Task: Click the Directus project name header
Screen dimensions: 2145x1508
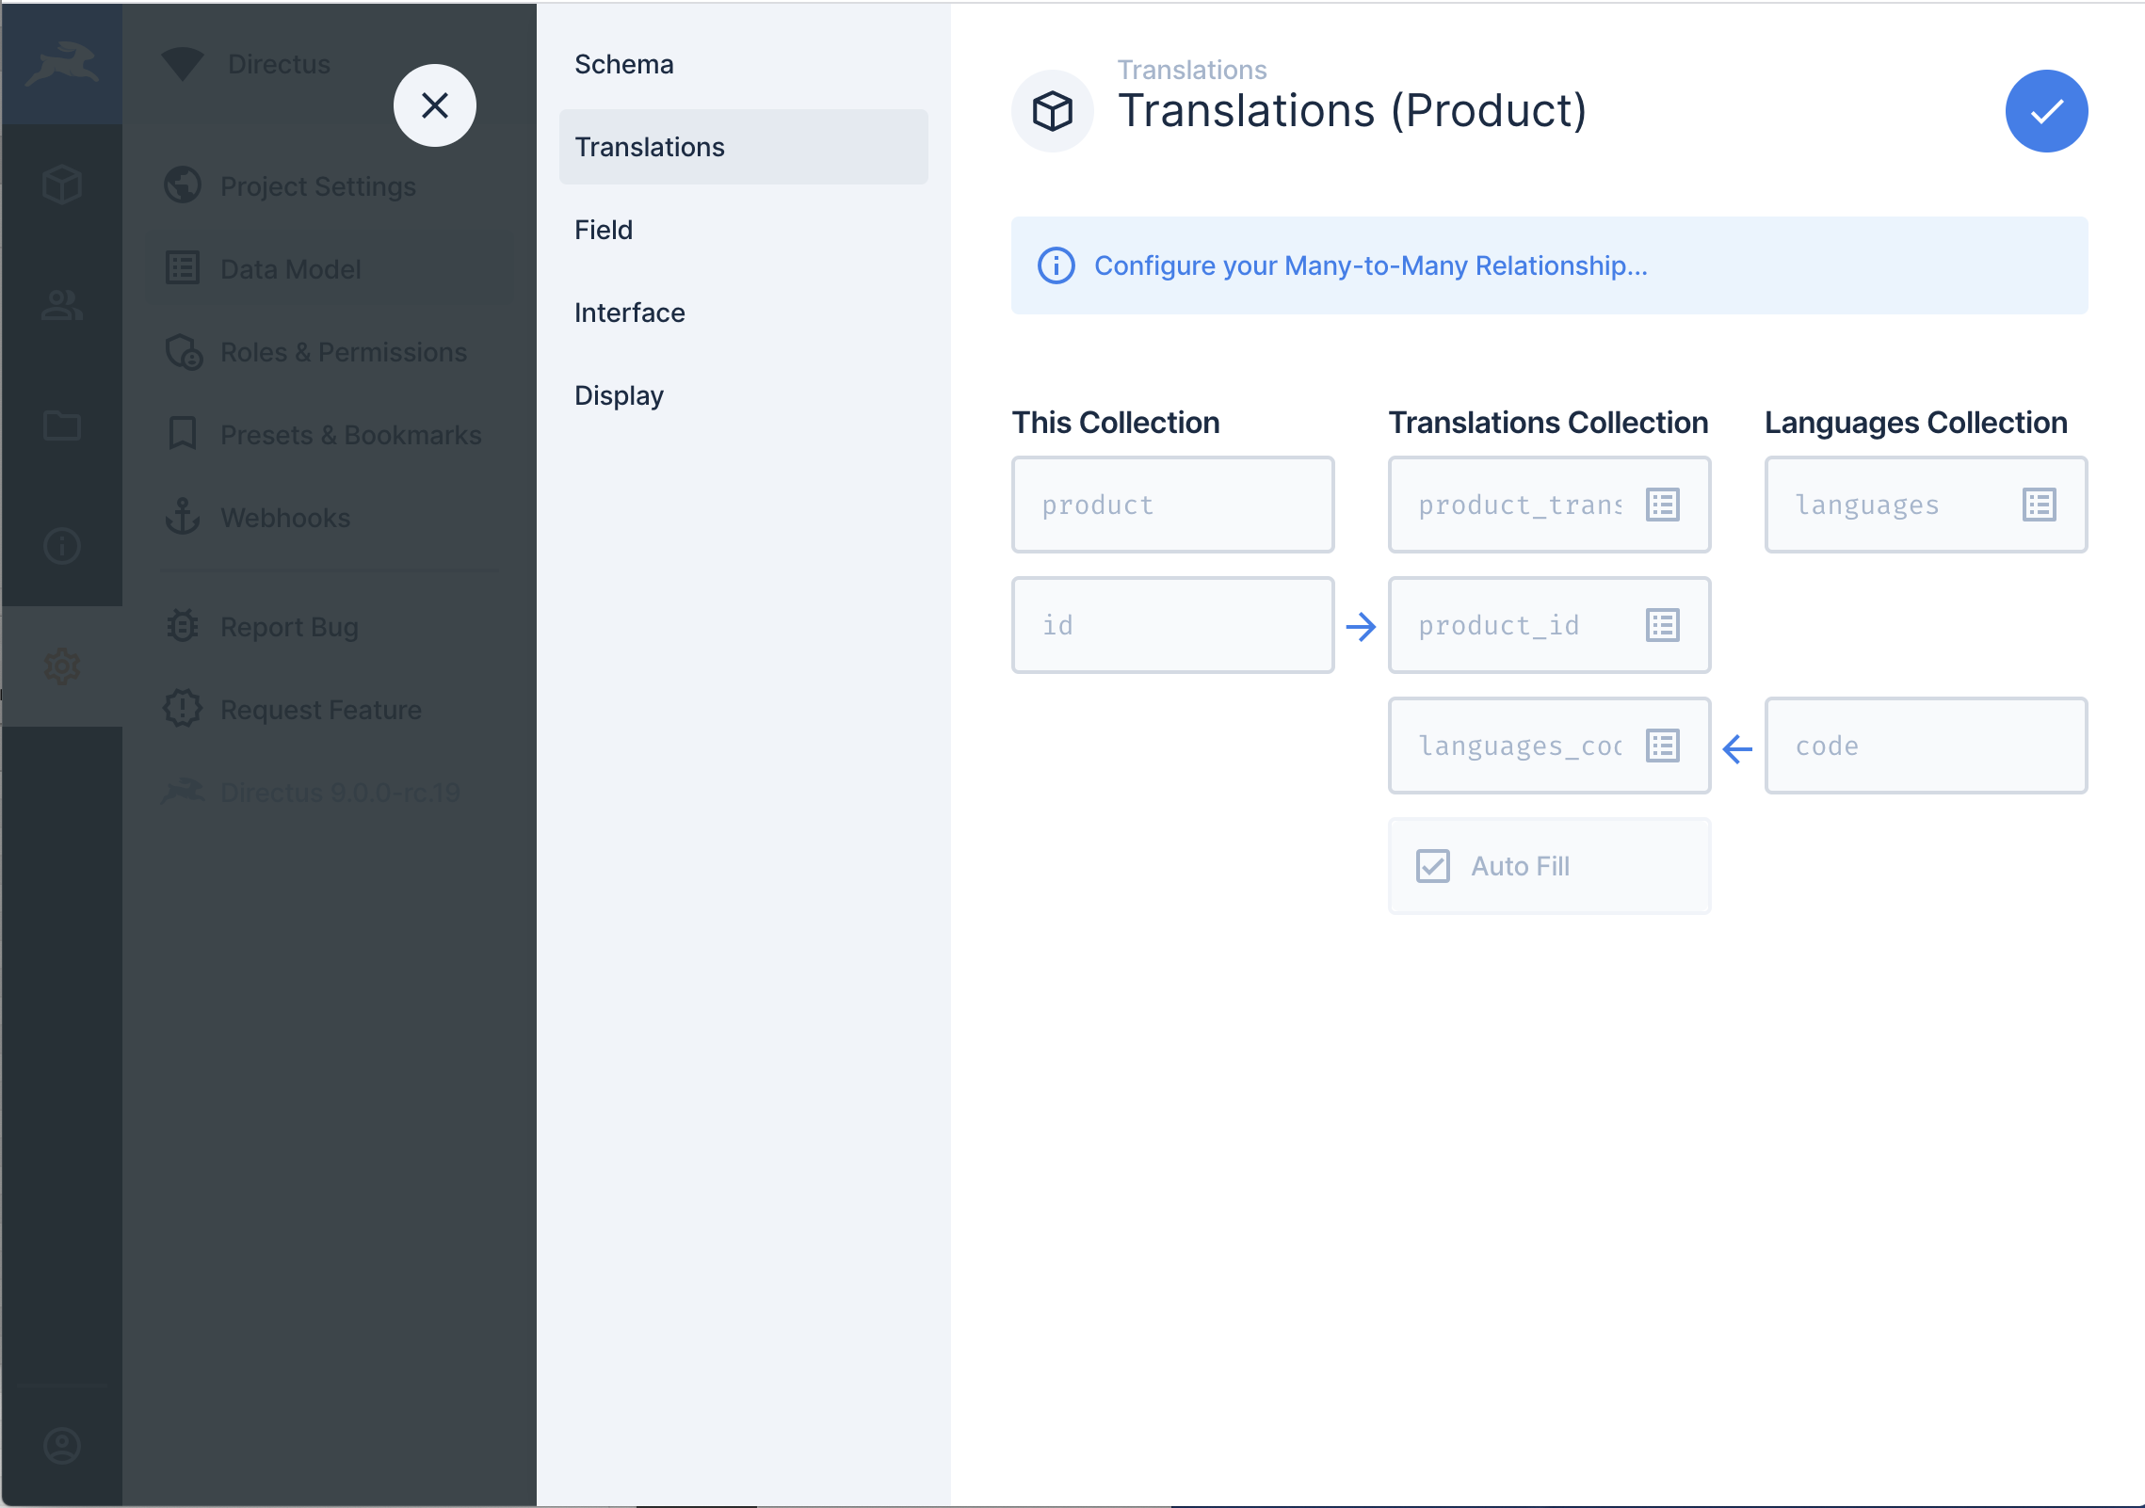Action: [279, 64]
